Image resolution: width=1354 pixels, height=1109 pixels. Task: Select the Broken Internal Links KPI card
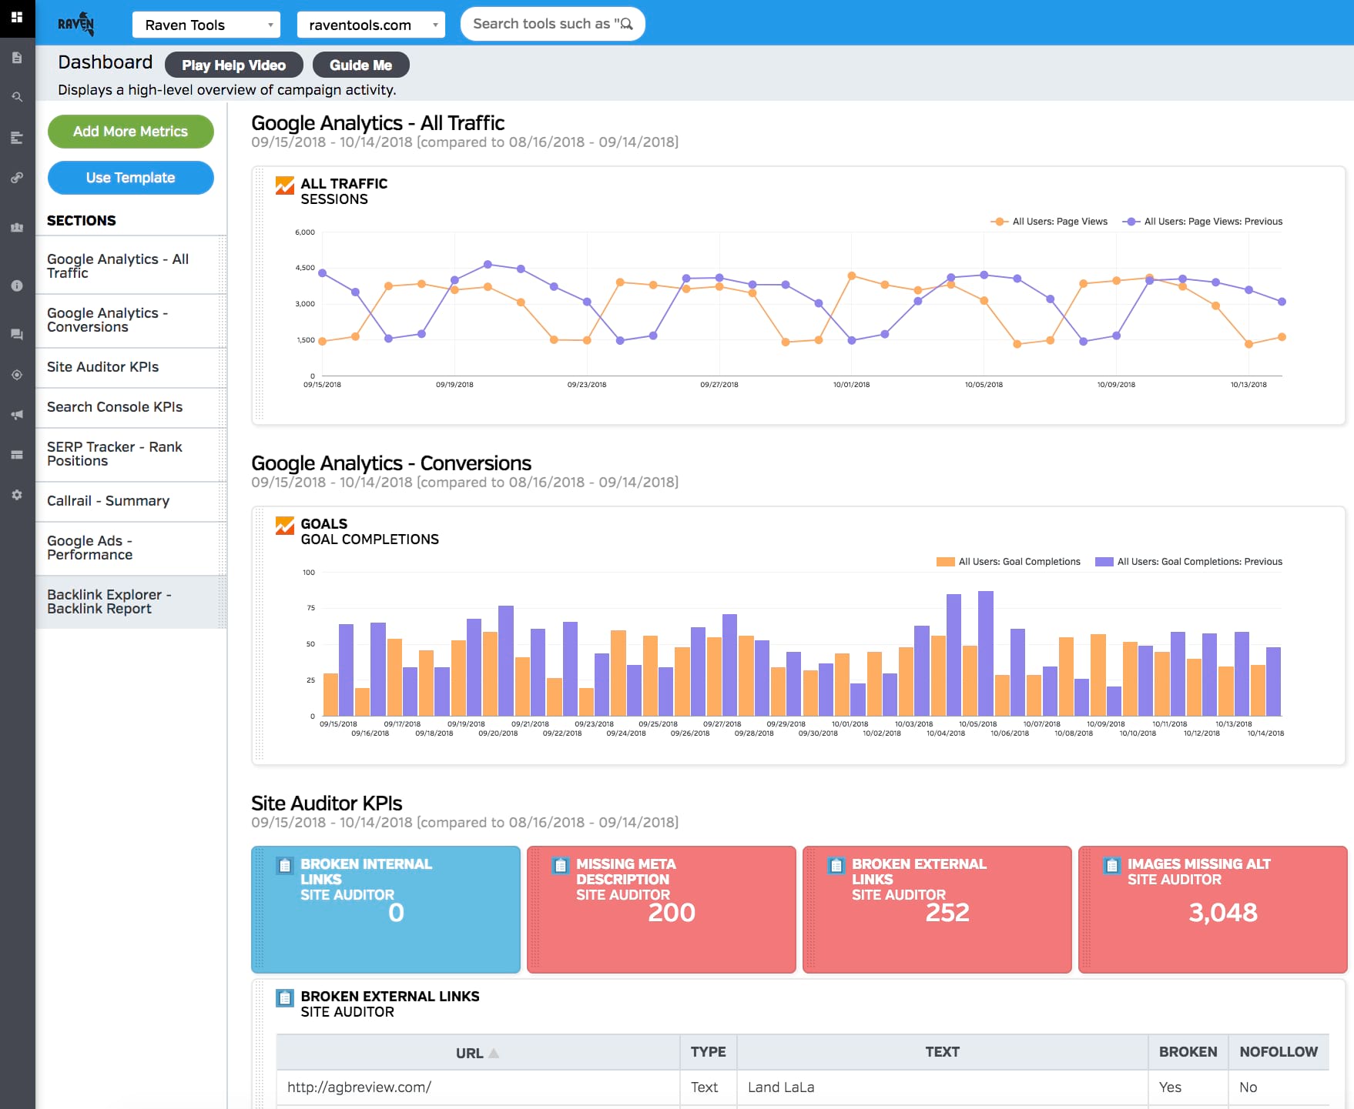(385, 909)
